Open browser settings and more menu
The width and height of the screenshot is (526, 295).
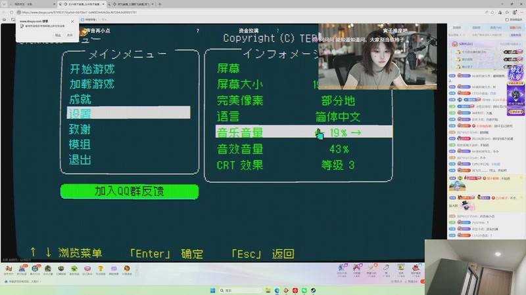pyautogui.click(x=521, y=12)
